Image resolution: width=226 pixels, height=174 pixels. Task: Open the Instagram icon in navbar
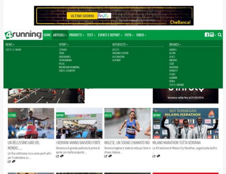pyautogui.click(x=212, y=35)
